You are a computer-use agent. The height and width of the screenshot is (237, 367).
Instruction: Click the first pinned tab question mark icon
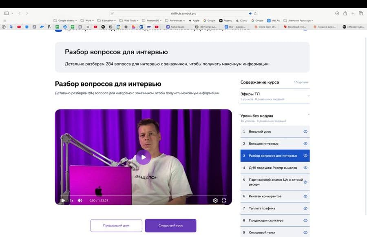pos(4,27)
